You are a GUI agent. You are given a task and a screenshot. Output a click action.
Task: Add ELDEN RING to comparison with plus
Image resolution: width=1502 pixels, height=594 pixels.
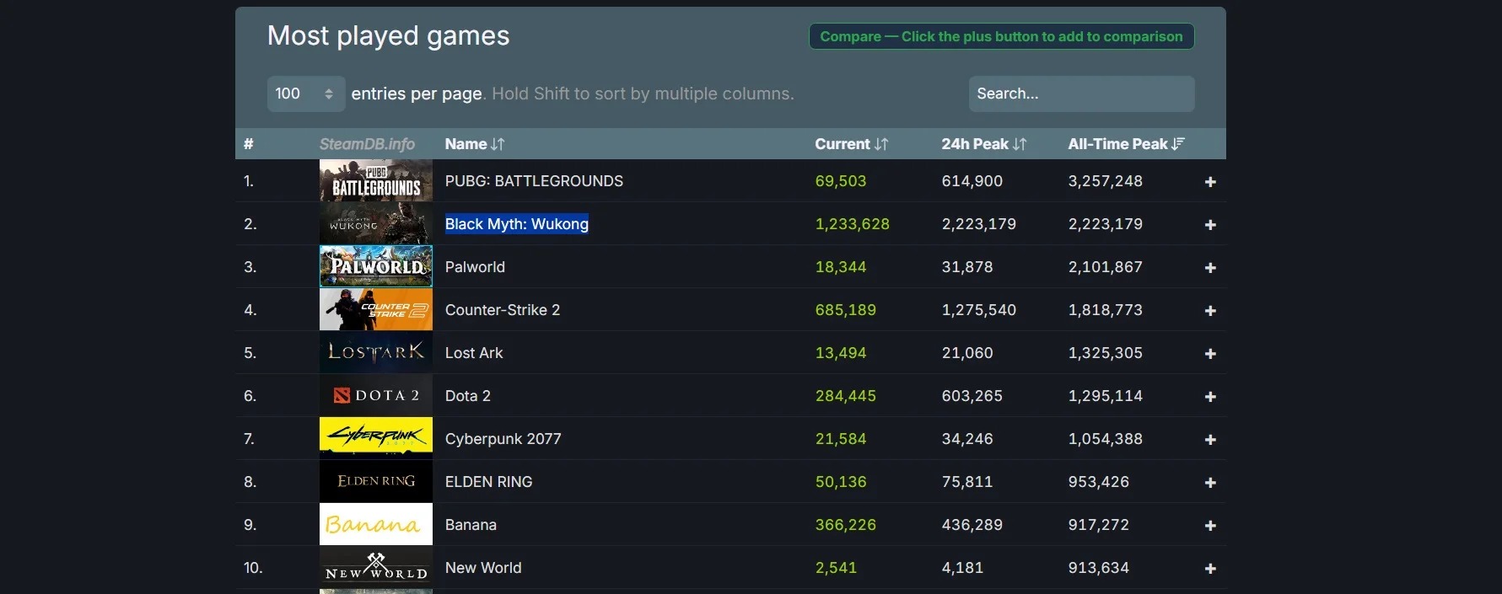1210,483
